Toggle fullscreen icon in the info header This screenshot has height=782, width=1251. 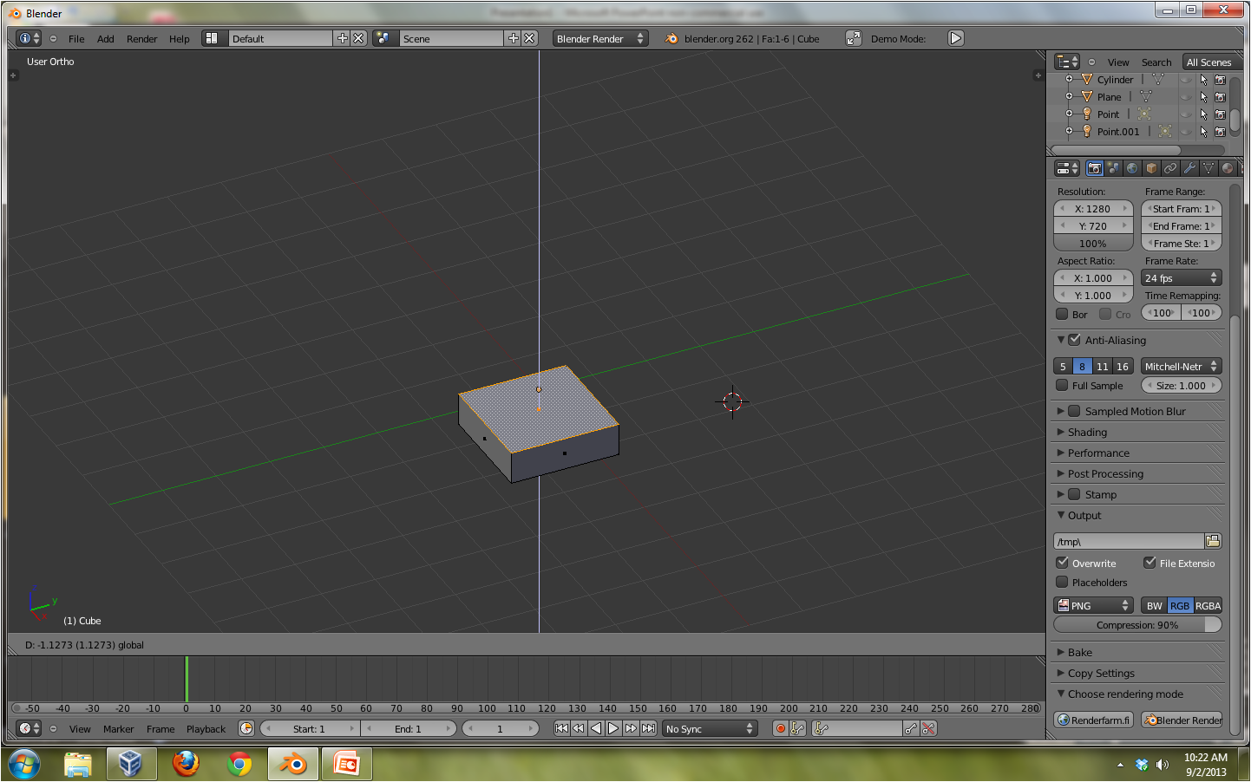[x=854, y=38]
